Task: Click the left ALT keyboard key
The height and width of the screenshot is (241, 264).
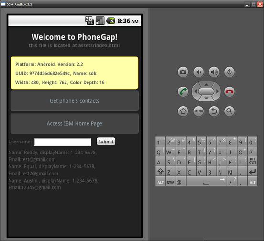Action: [160, 181]
